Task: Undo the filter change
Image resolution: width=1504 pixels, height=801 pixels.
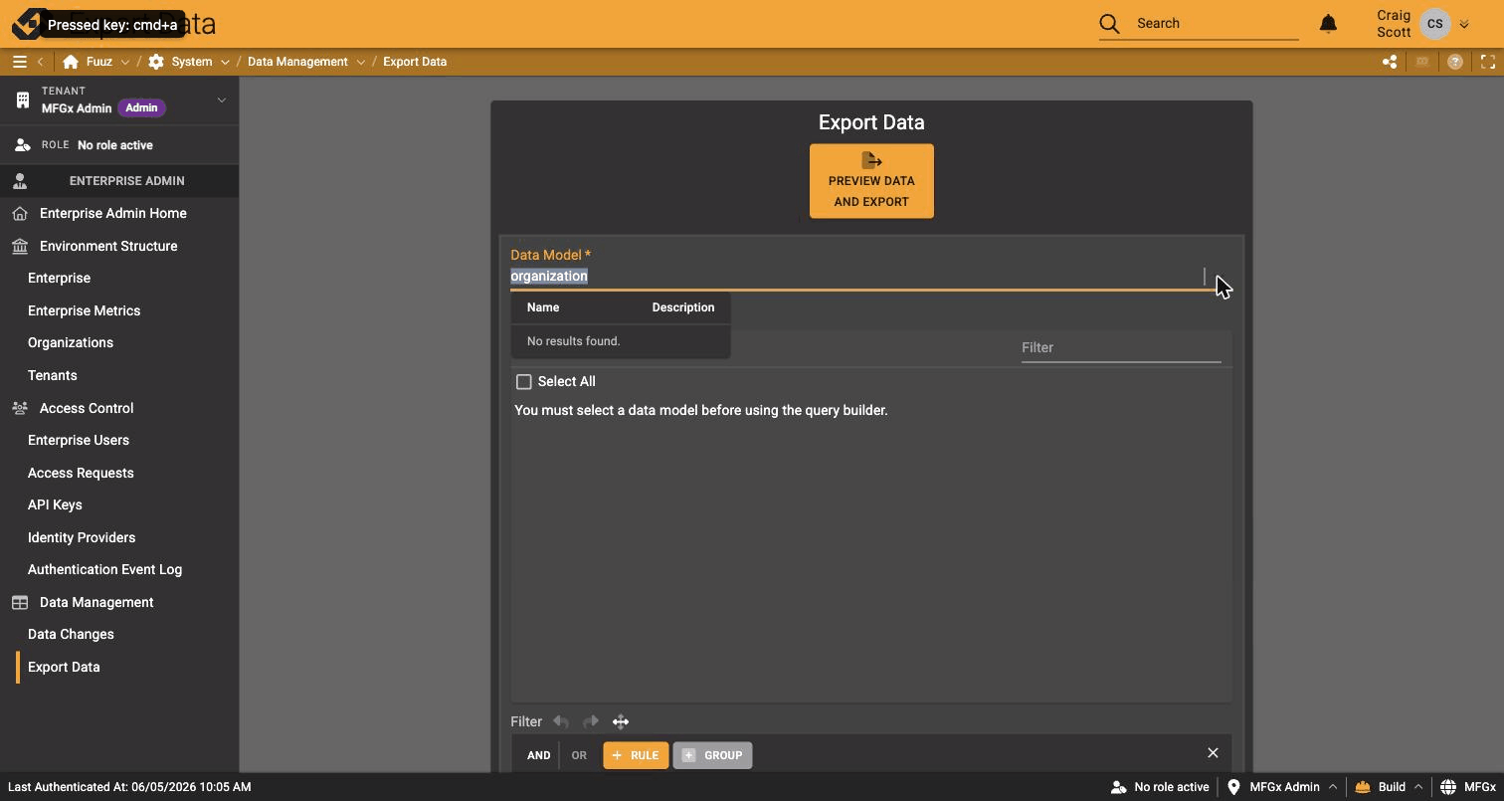Action: tap(561, 721)
